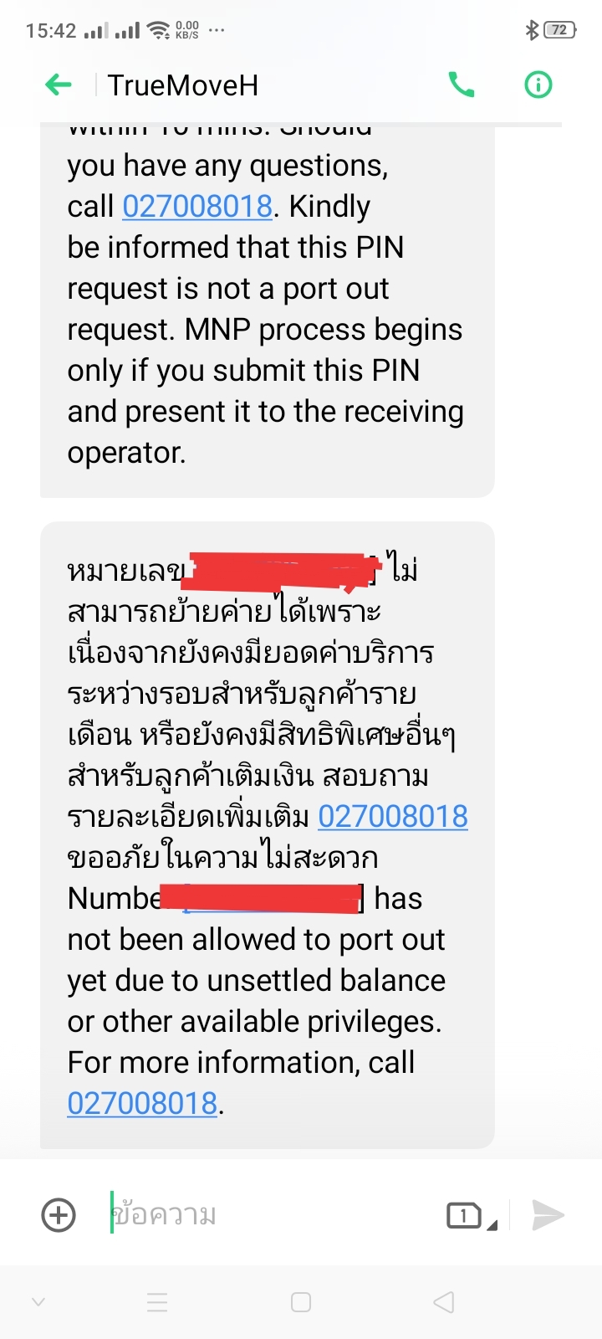Tap 027008018 link after รายละเอียดเพิ่มเติม
Image resolution: width=602 pixels, height=1339 pixels.
click(393, 816)
